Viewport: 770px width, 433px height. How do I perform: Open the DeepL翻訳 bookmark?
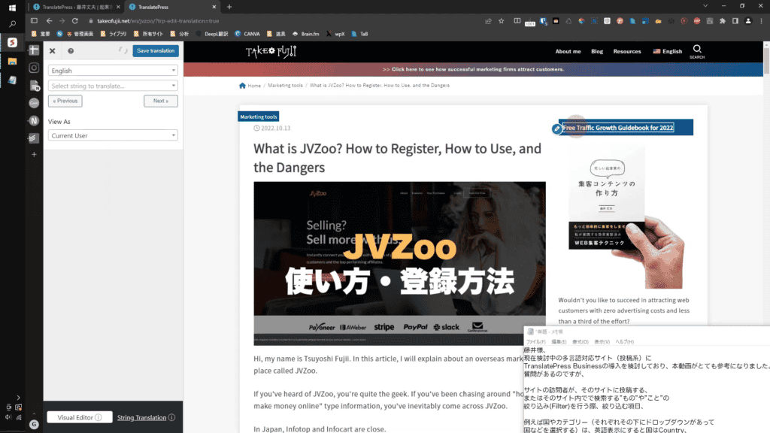click(211, 34)
